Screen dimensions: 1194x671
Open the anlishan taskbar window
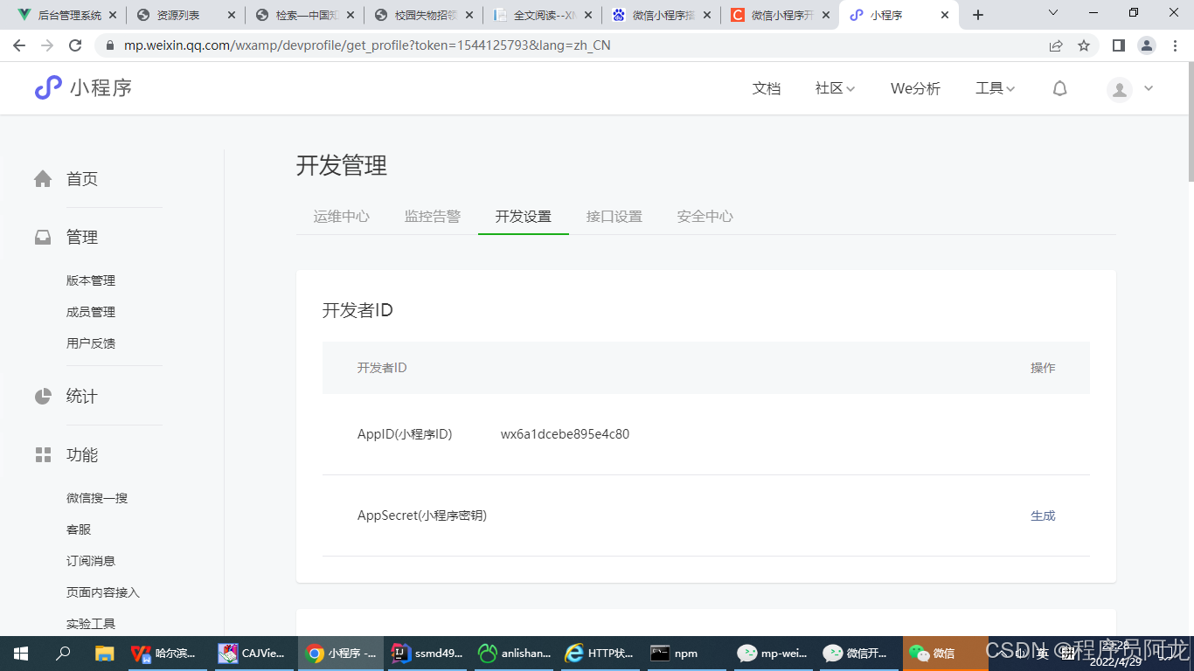(x=514, y=654)
